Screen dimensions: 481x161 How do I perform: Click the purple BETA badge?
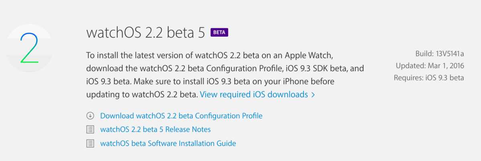pos(219,32)
